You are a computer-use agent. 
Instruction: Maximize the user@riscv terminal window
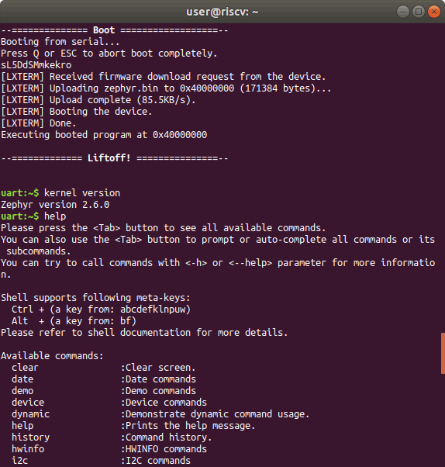coord(419,12)
